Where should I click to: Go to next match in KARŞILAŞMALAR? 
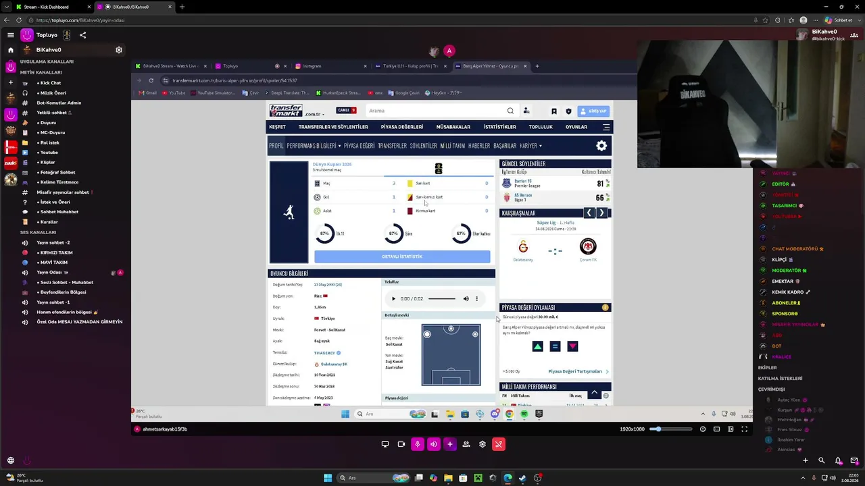tap(601, 213)
